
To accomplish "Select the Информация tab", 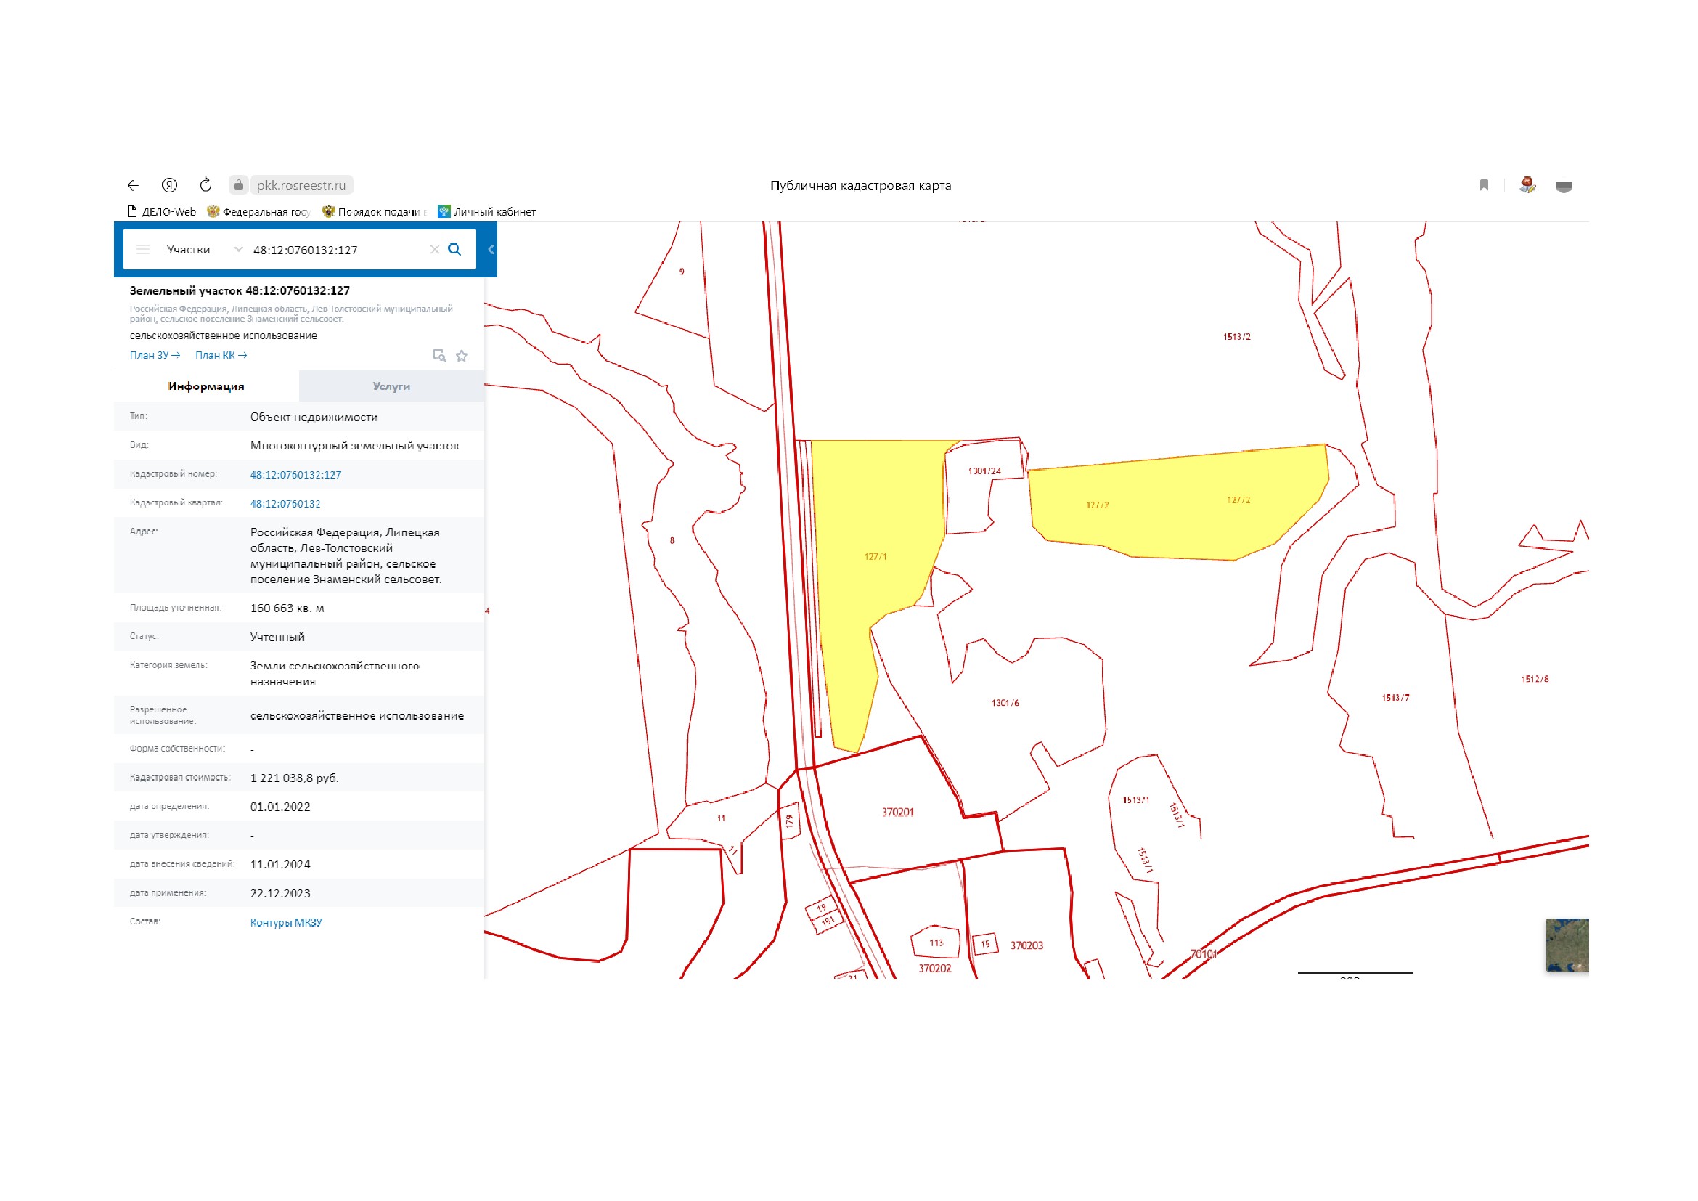I will point(206,387).
